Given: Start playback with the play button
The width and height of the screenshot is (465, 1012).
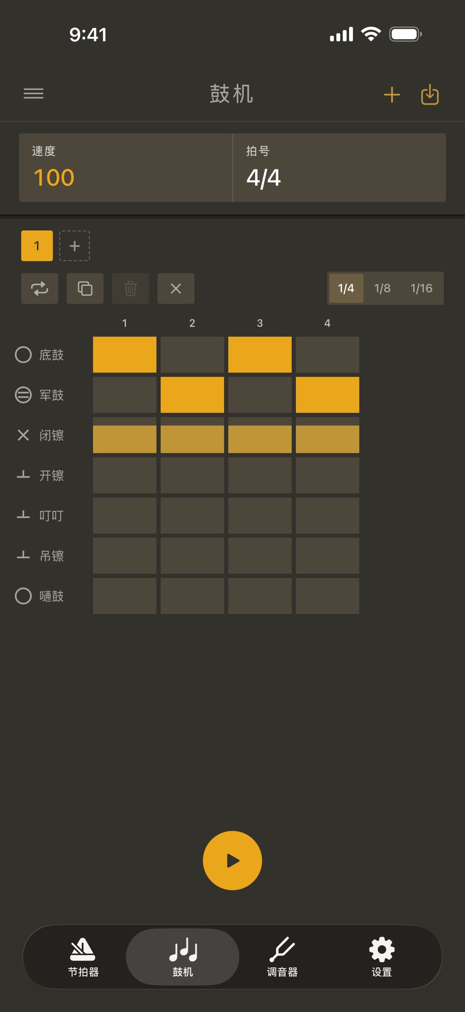Looking at the screenshot, I should (x=232, y=861).
